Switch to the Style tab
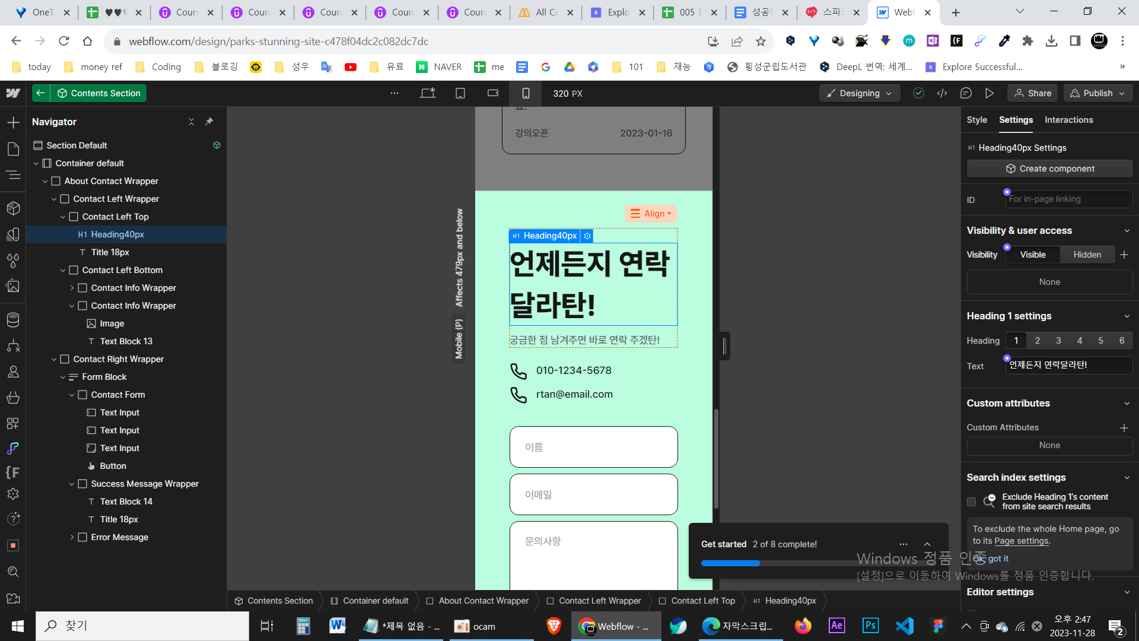Screen dimensions: 1139x641 [x=976, y=120]
